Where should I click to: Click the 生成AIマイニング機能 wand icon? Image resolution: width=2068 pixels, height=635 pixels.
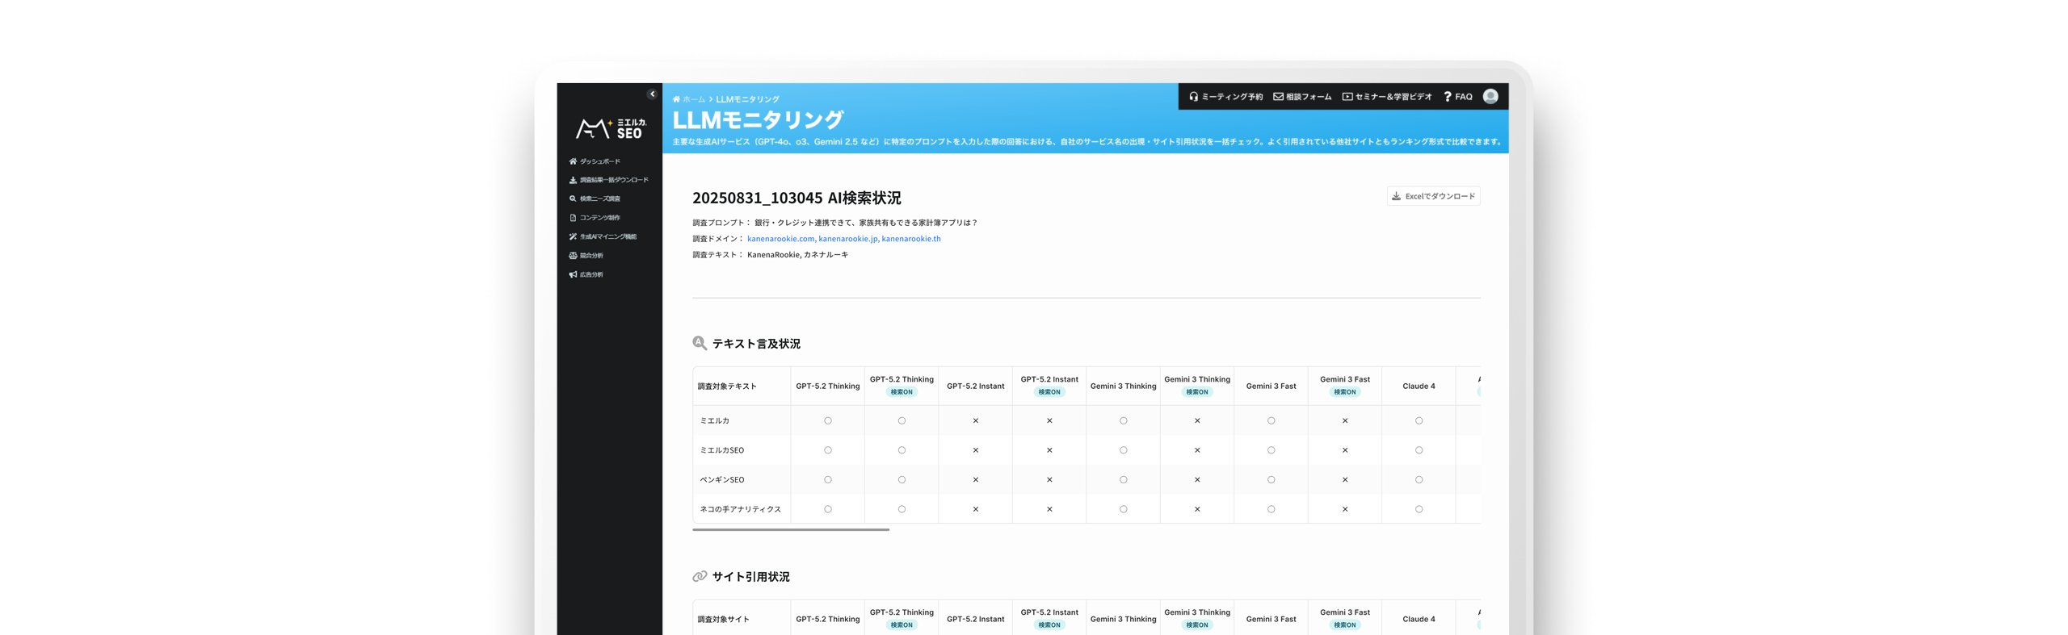pyautogui.click(x=573, y=236)
